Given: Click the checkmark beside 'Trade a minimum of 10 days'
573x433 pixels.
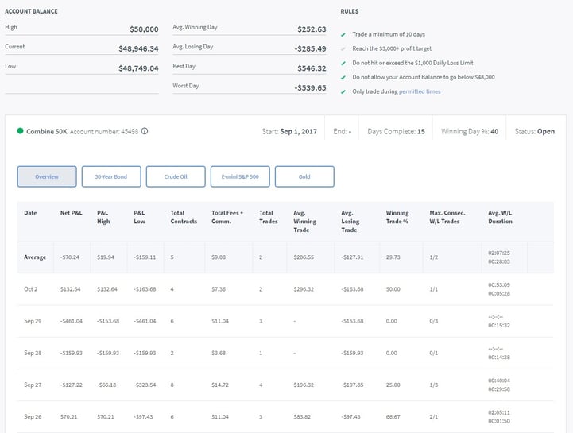Looking at the screenshot, I should [x=343, y=36].
